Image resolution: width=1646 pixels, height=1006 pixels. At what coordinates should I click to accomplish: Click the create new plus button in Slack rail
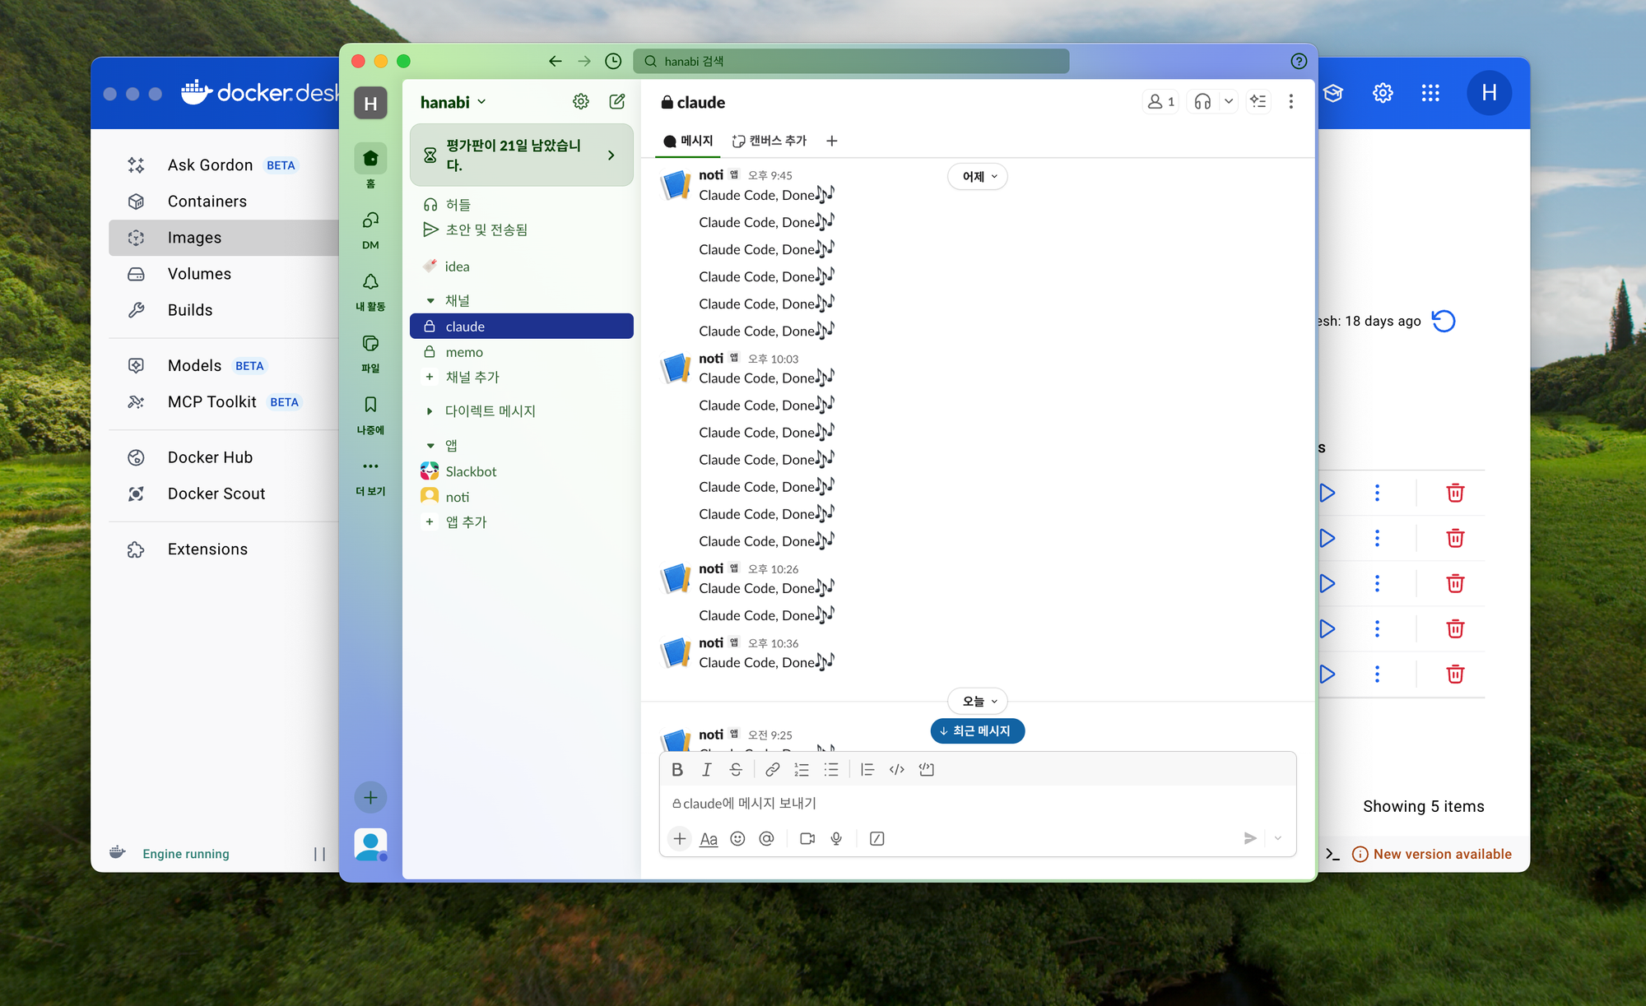pos(370,797)
